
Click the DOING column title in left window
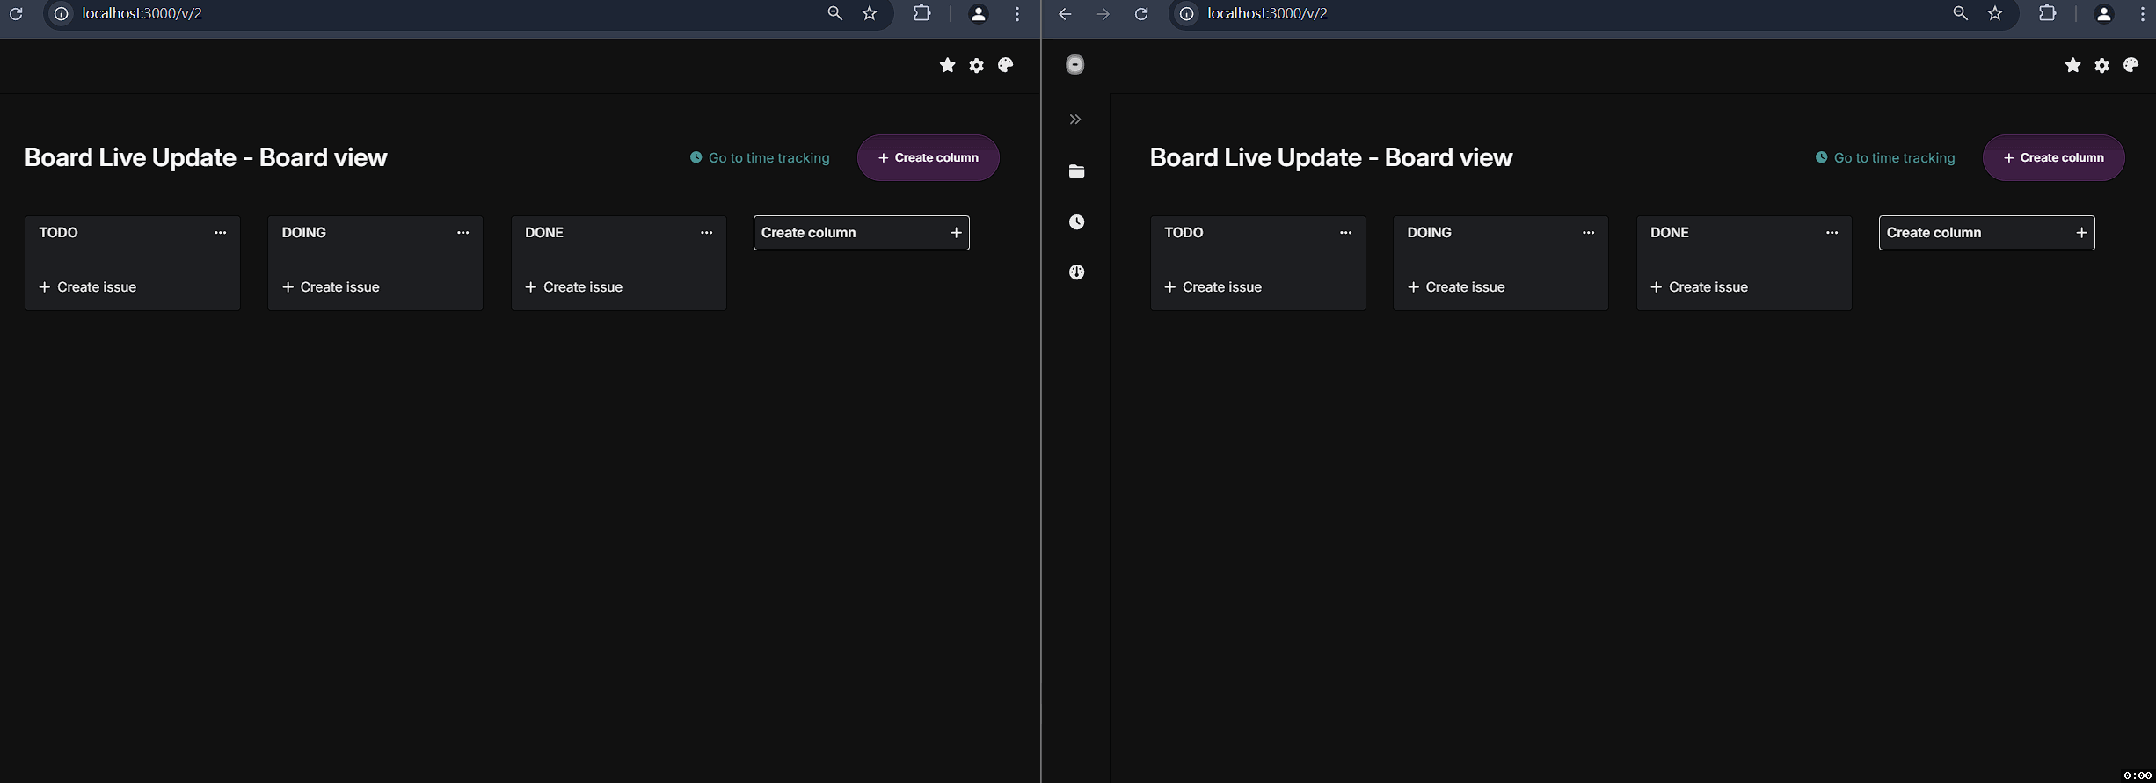pyautogui.click(x=303, y=233)
